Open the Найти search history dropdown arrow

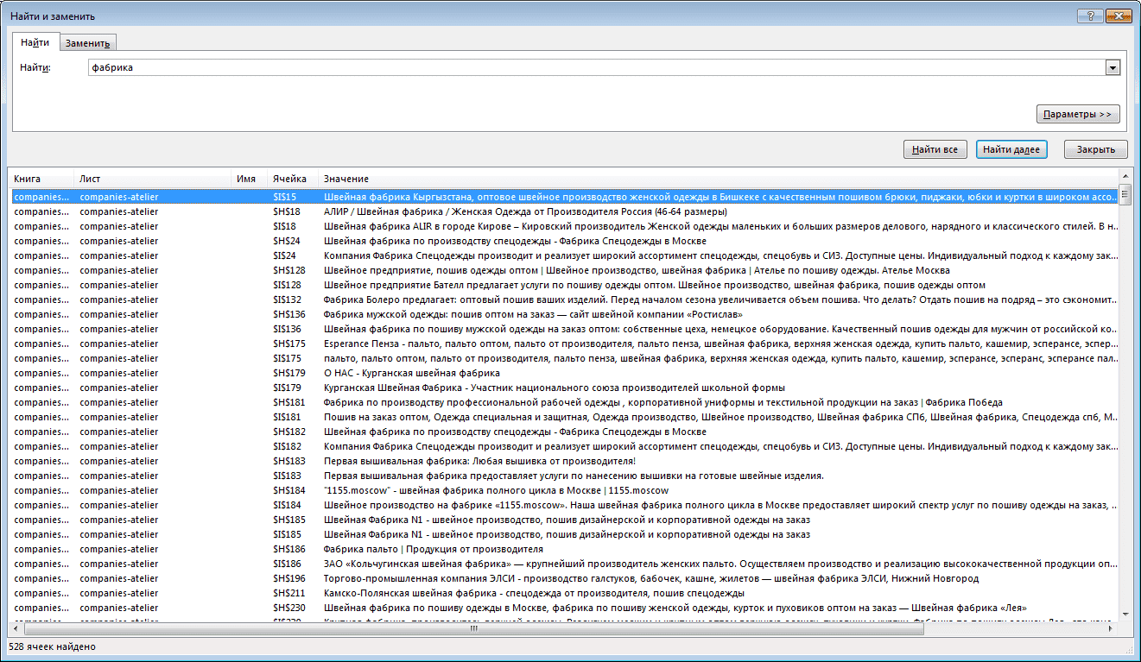click(1112, 67)
